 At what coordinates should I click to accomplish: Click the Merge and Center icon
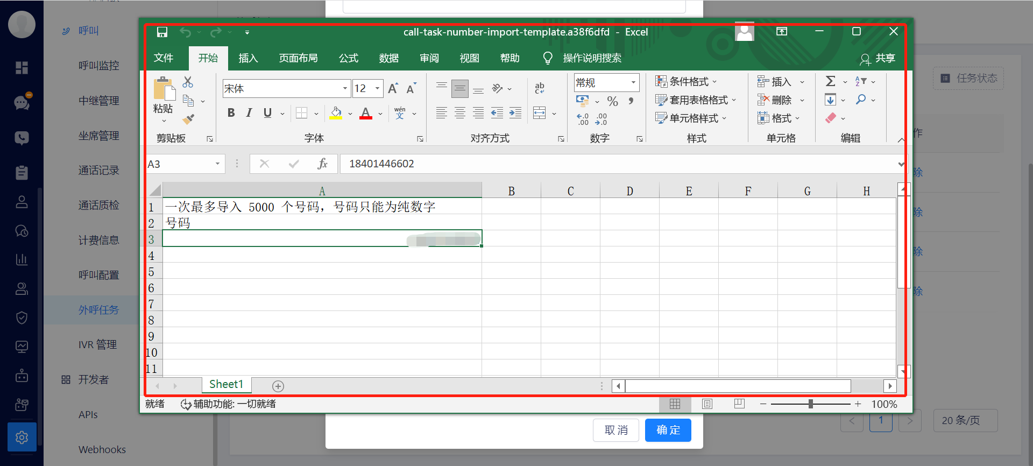pyautogui.click(x=540, y=113)
